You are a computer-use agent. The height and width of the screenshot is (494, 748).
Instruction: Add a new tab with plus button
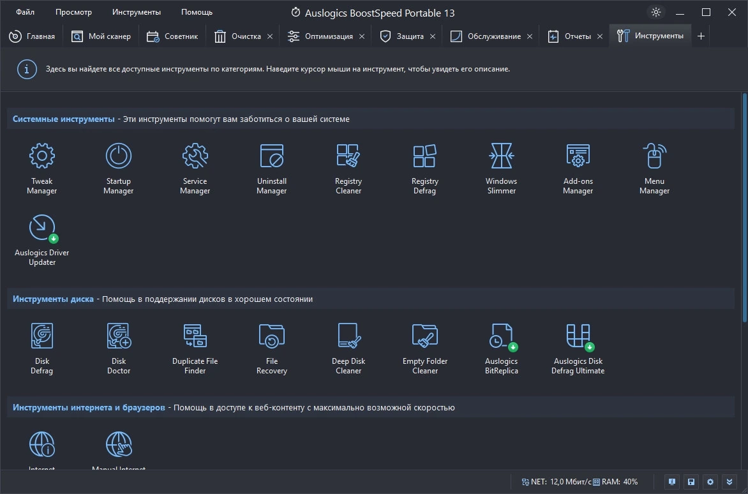[701, 36]
